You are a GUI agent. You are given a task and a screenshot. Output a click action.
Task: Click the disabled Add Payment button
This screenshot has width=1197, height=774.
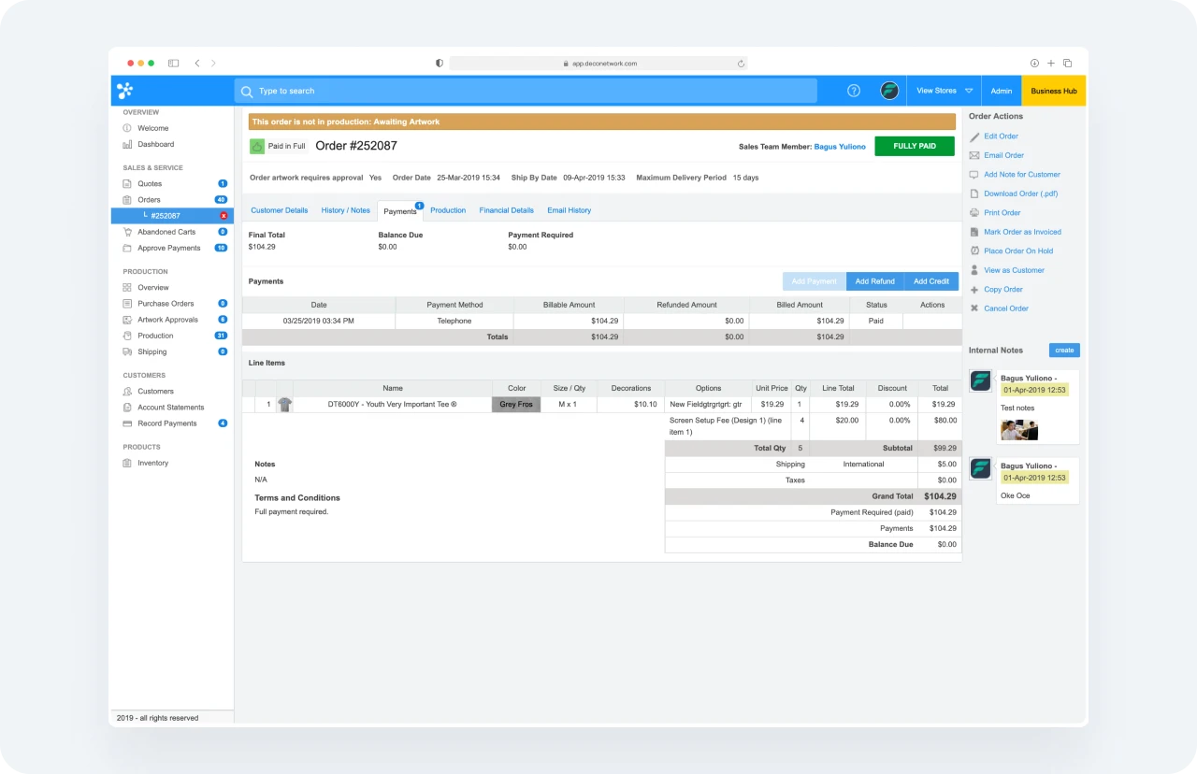[815, 281]
